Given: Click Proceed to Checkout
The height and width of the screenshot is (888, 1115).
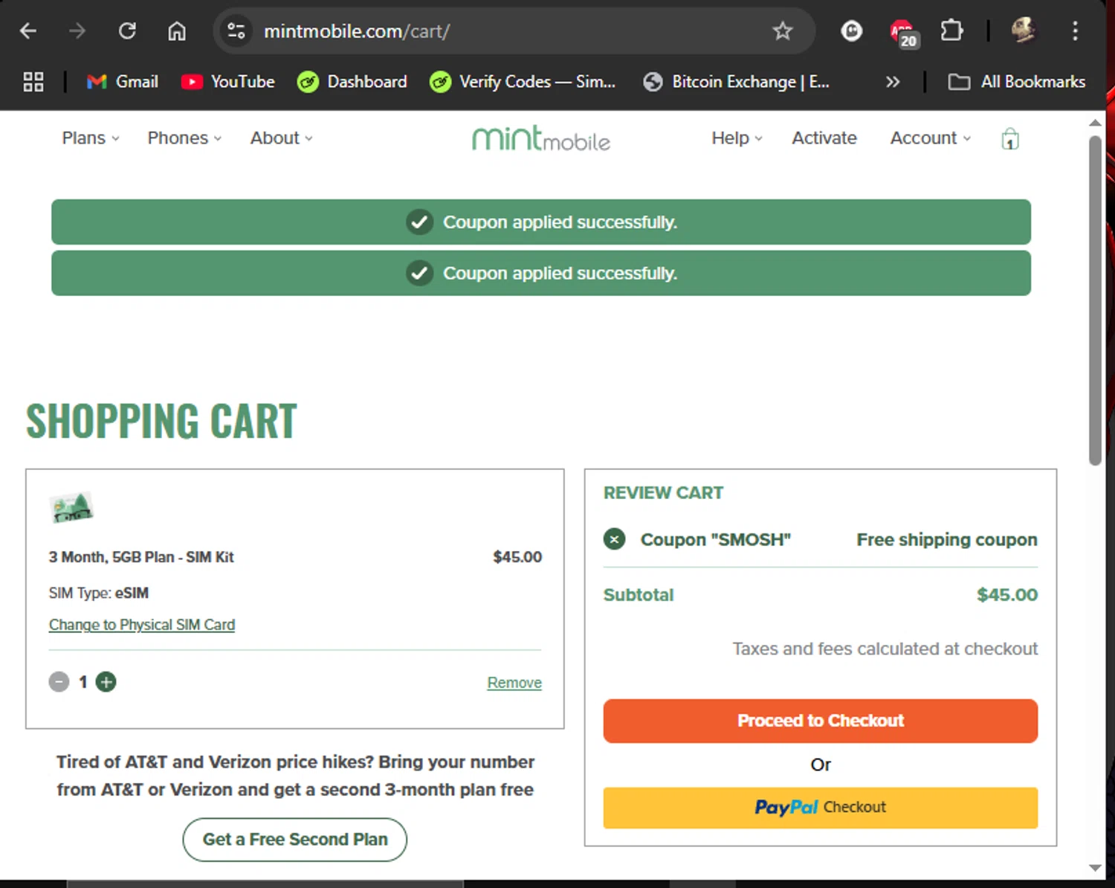Looking at the screenshot, I should point(821,721).
